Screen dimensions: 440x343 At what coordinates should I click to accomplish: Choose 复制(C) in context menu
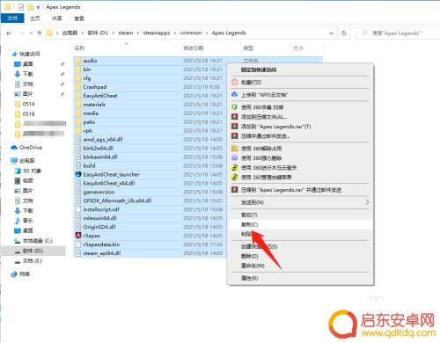pyautogui.click(x=300, y=224)
